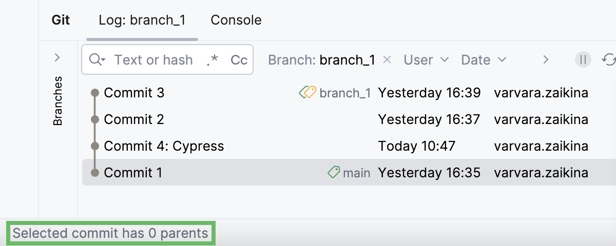This screenshot has width=616, height=246.
Task: Open the Date filter dropdown
Action: [x=484, y=60]
